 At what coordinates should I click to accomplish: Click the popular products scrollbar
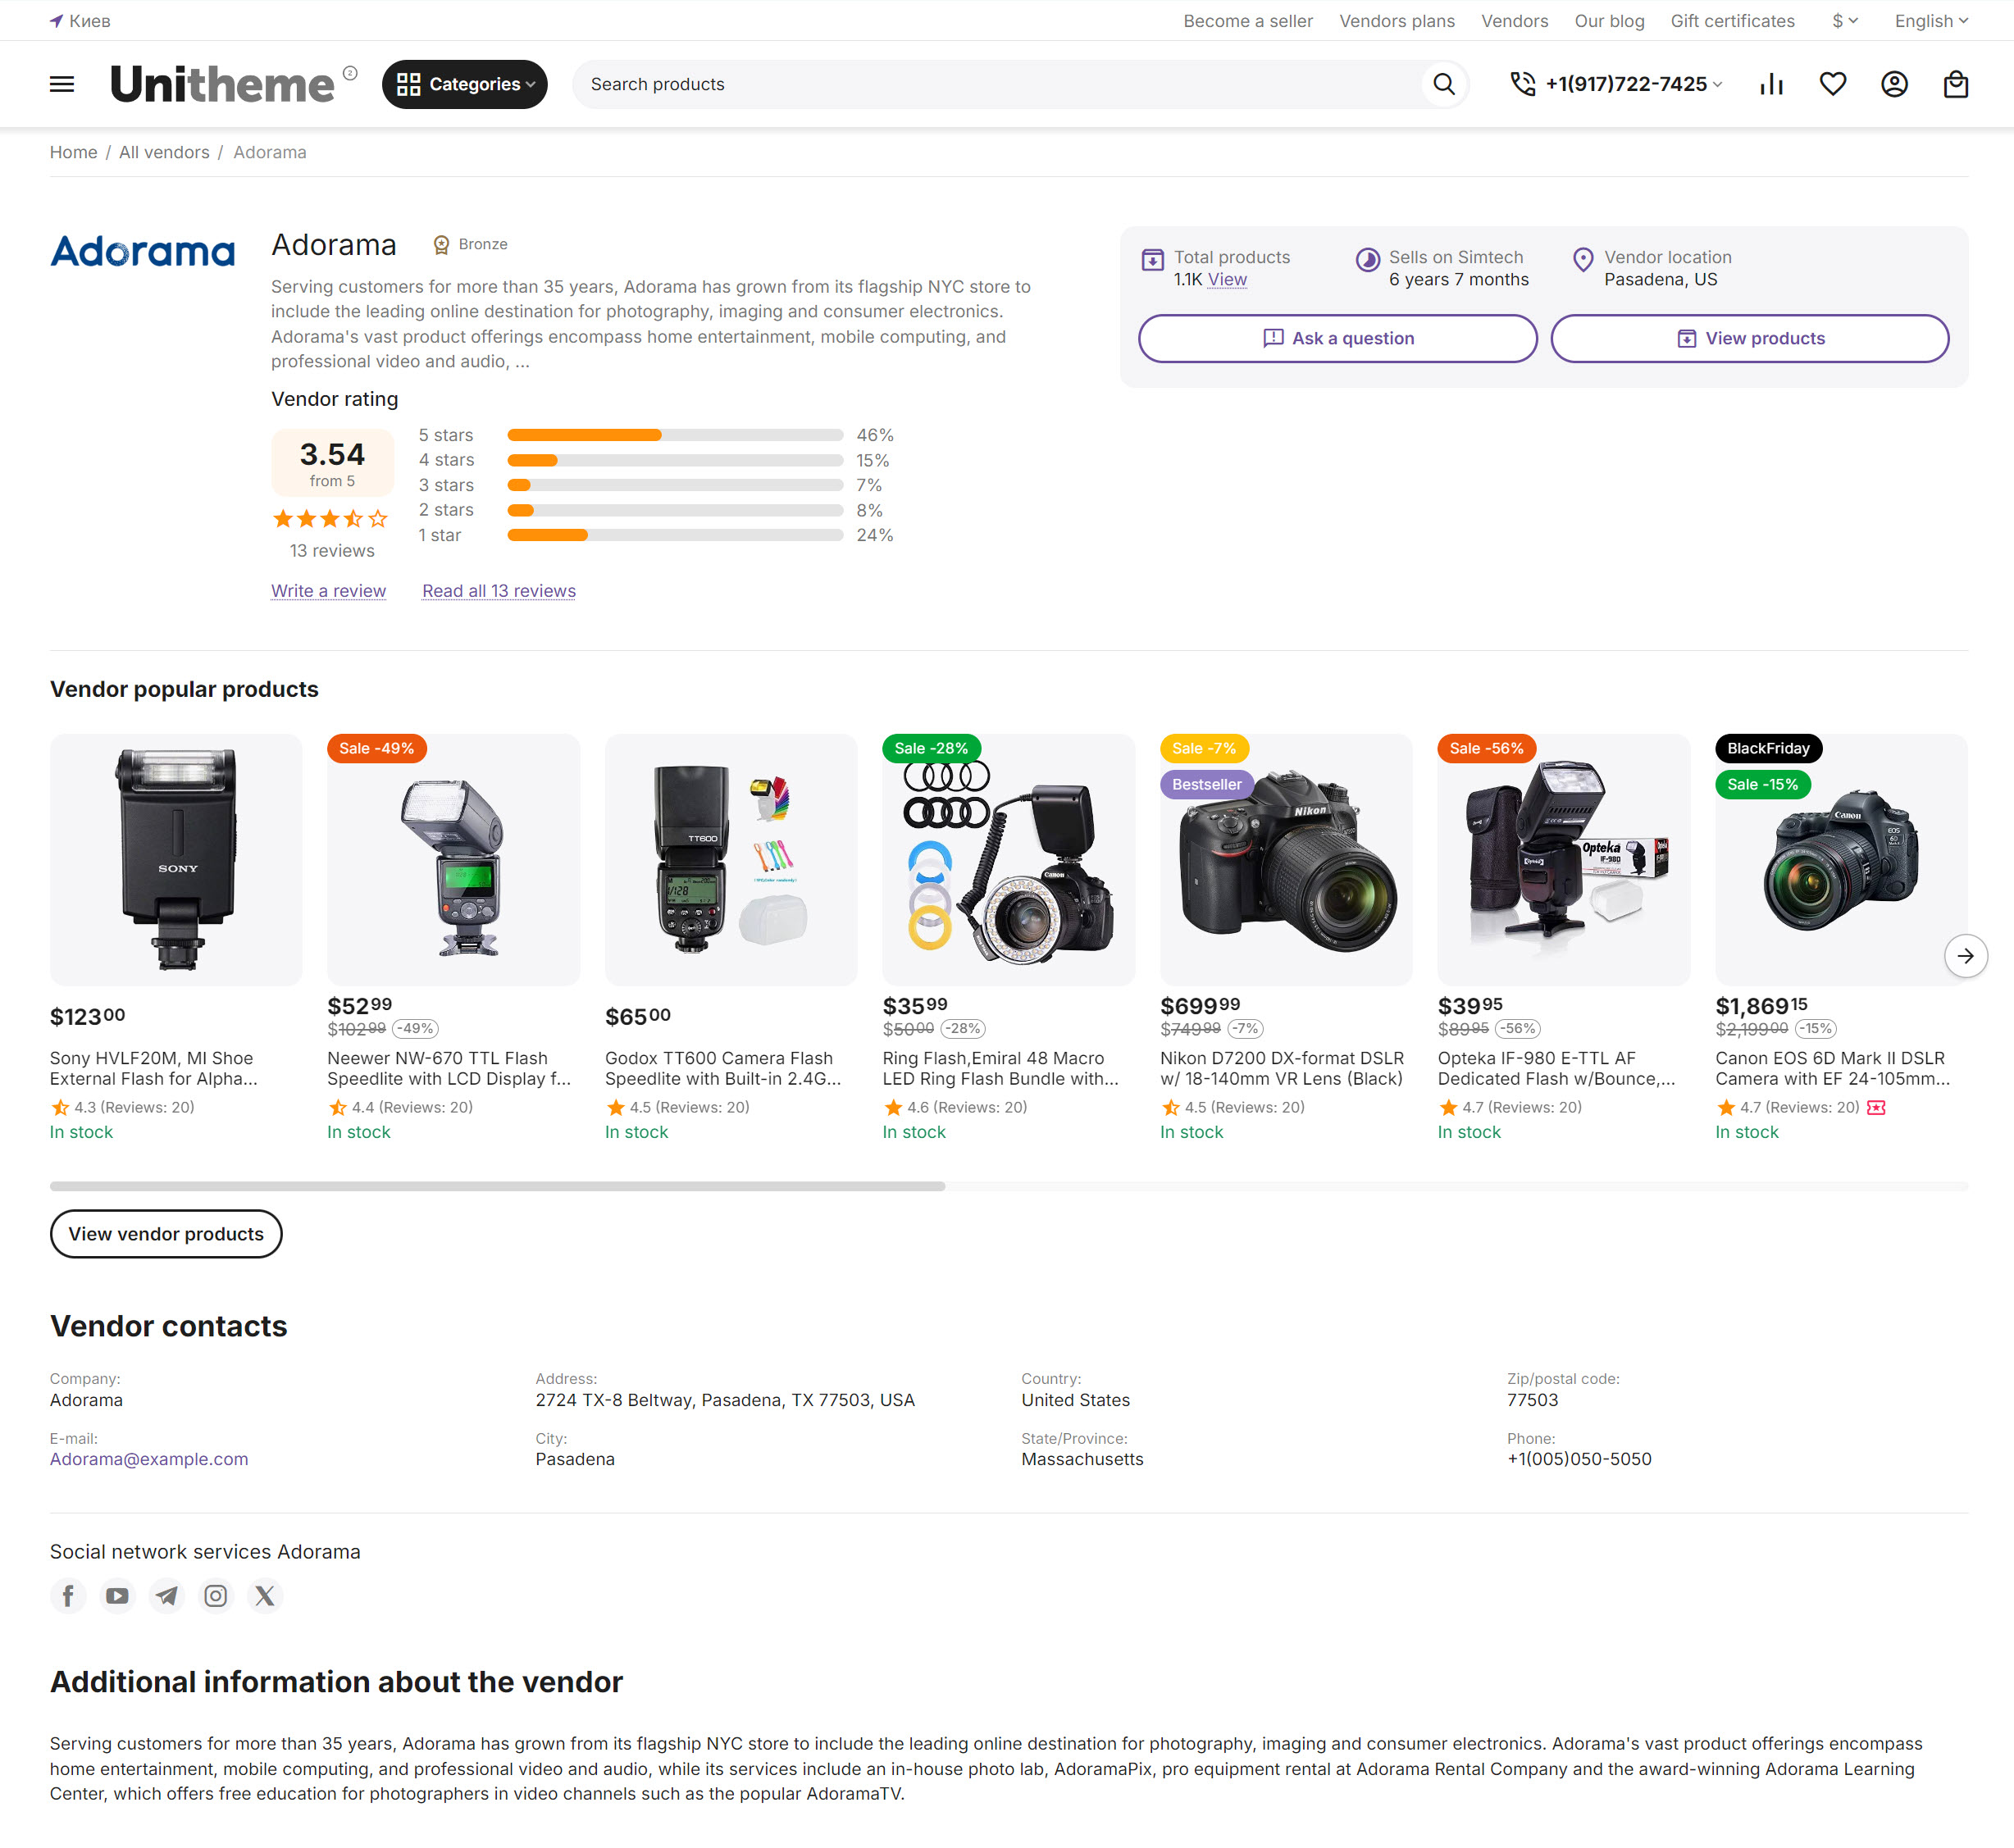tap(497, 1187)
